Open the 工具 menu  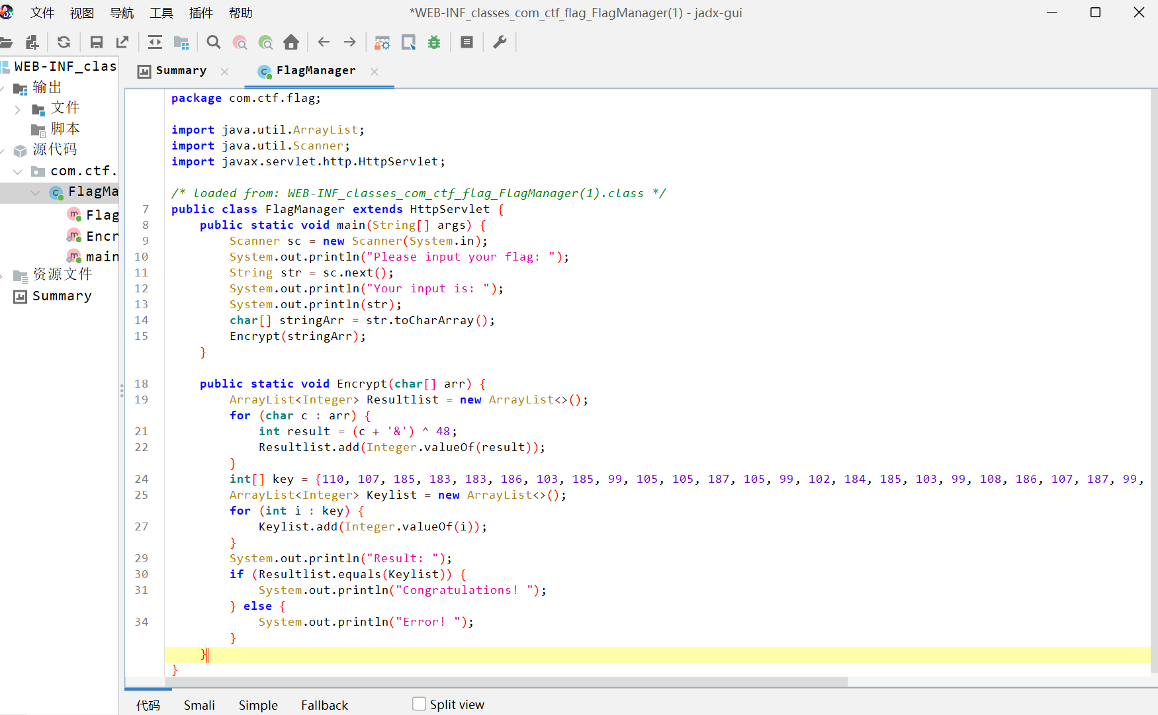click(161, 13)
